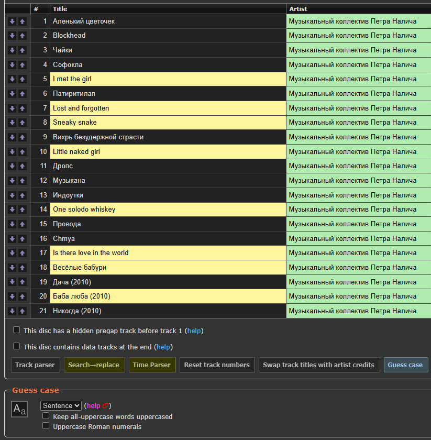Move track 14 One solodo whiskey down
The image size is (431, 440).
12,210
